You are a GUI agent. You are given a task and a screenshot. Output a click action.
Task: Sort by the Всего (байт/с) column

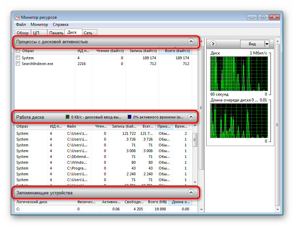177,51
